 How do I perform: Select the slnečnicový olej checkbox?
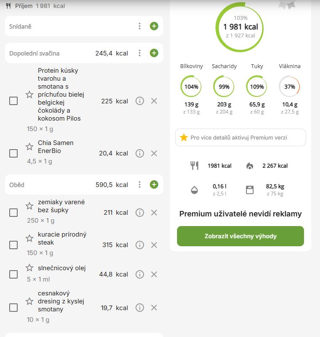pos(13,274)
